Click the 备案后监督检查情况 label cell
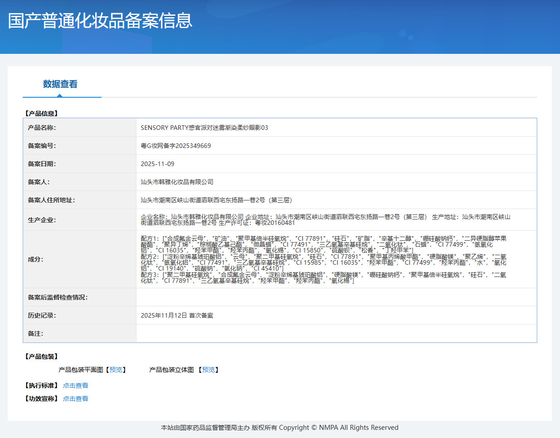Image resolution: width=560 pixels, height=438 pixels. pyautogui.click(x=80, y=297)
